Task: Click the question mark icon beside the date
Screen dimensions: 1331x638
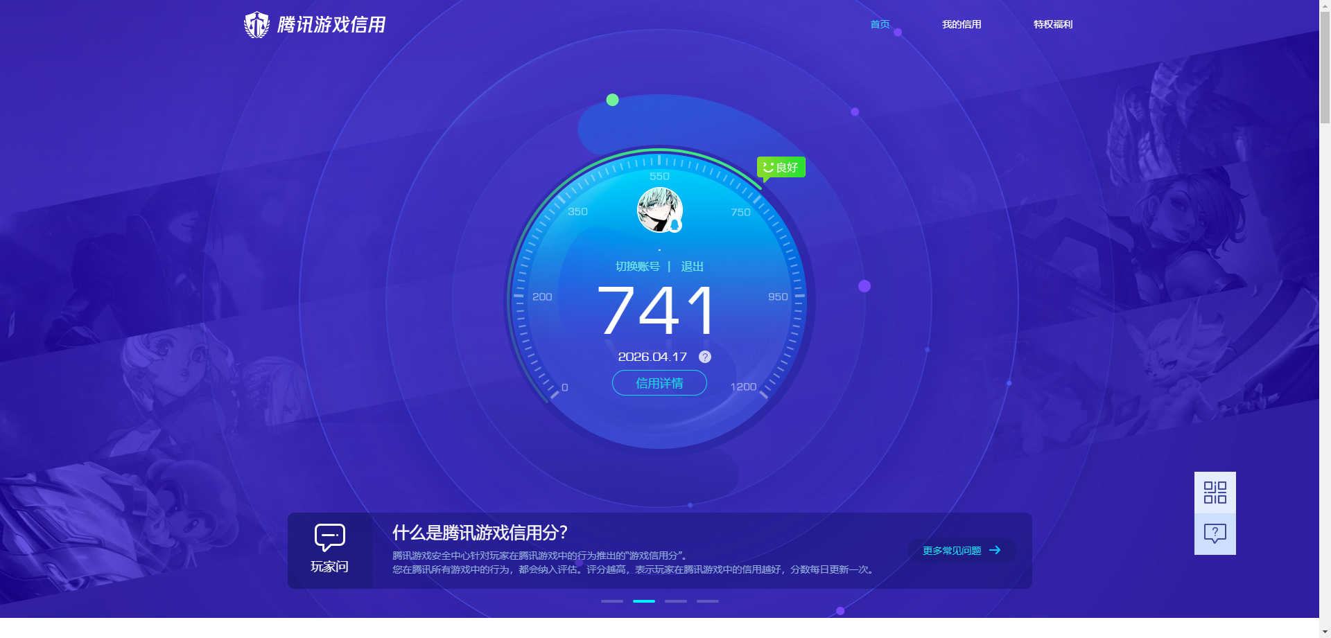Action: [x=705, y=357]
